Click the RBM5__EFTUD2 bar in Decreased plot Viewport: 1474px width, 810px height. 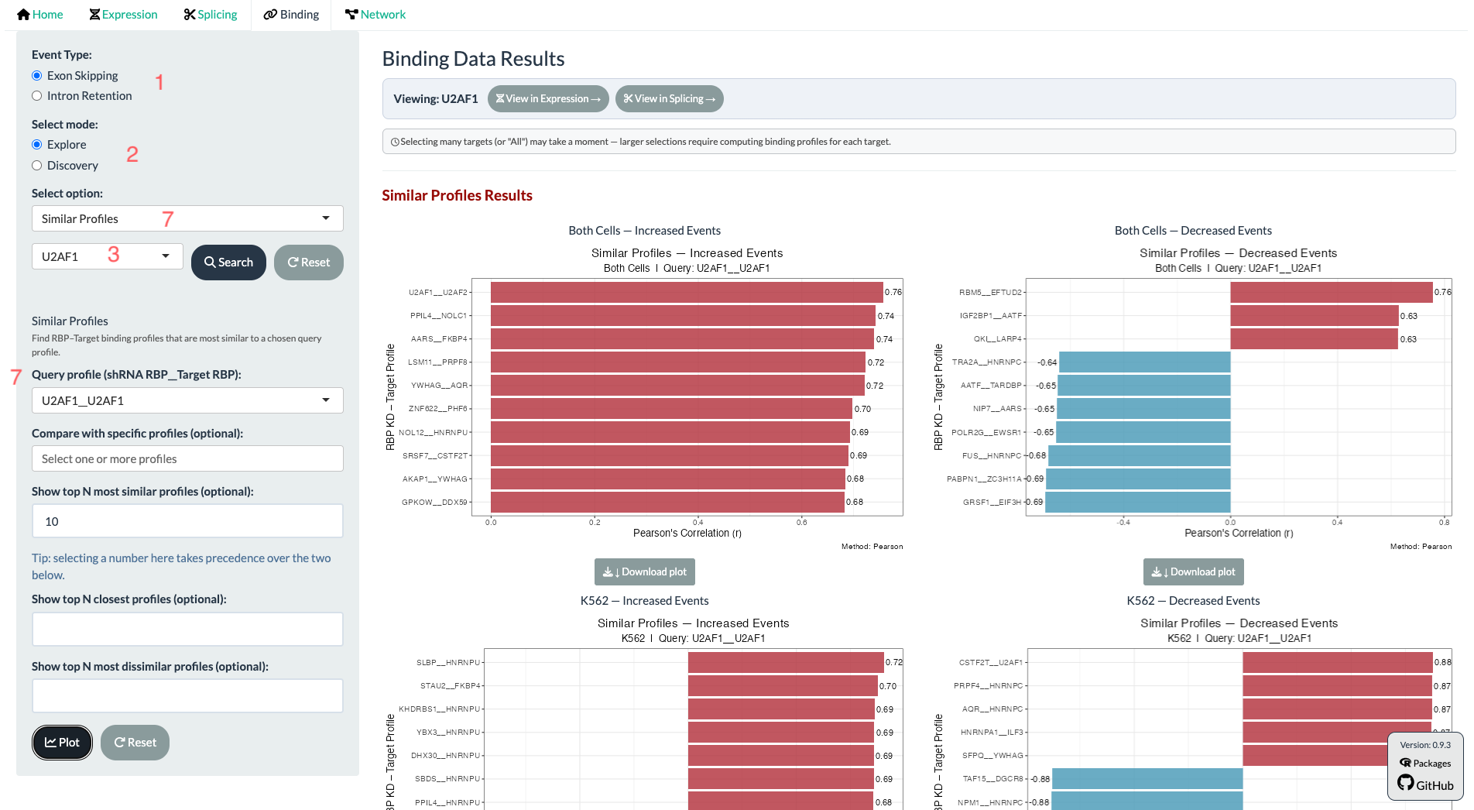1332,292
